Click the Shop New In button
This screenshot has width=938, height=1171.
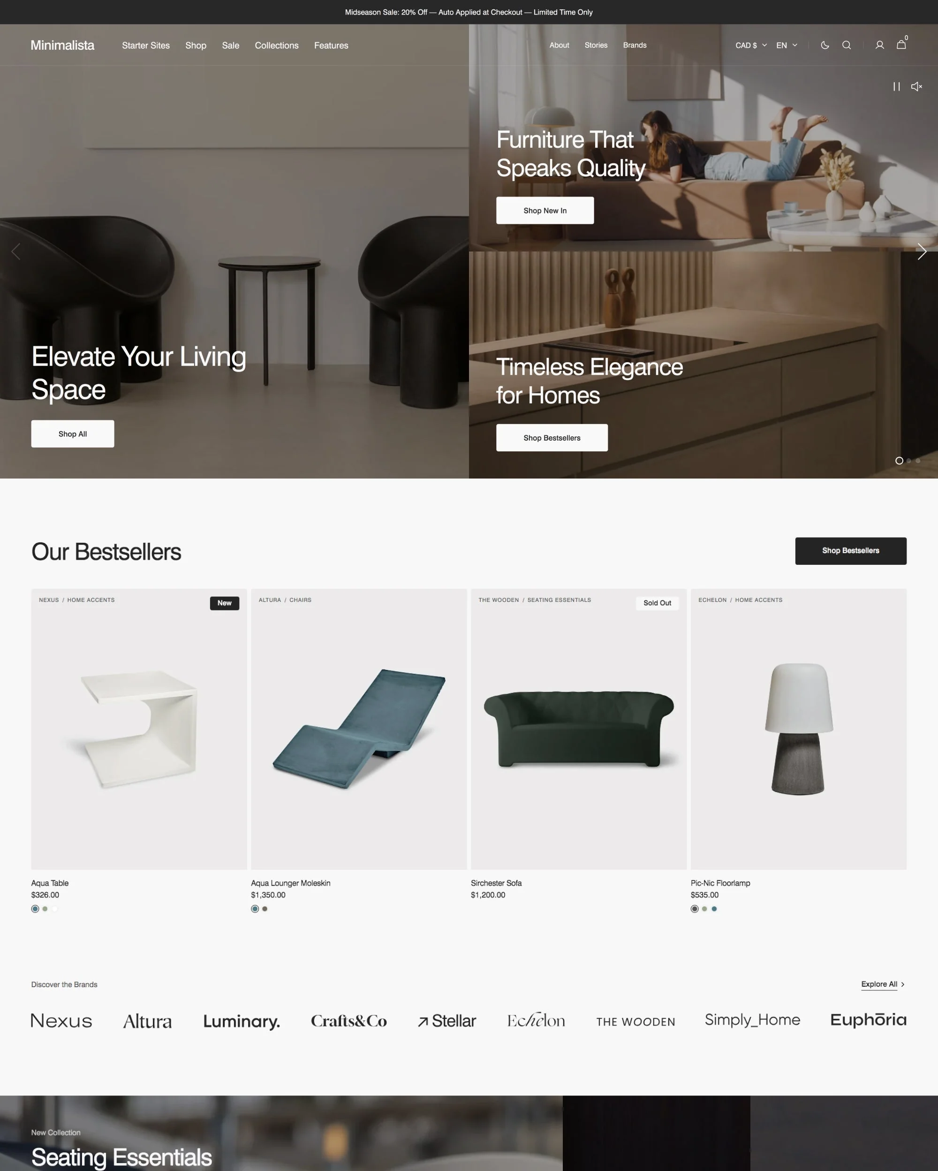pyautogui.click(x=545, y=210)
